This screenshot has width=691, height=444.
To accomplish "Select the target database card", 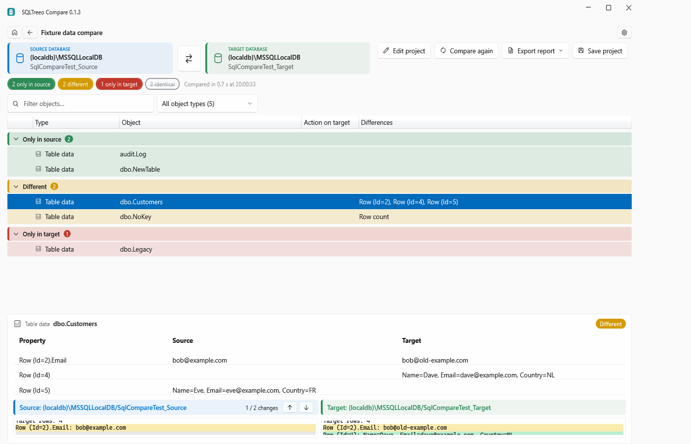I will 288,58.
